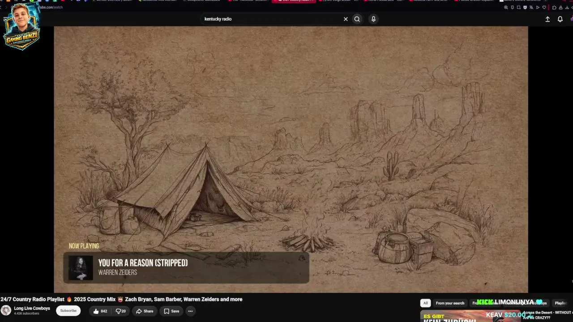Open the browser player triangle icon

pos(538,7)
